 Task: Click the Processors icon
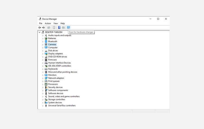(46, 84)
